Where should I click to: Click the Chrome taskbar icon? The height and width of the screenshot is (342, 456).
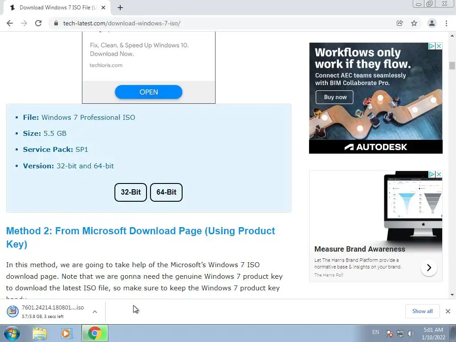point(95,333)
